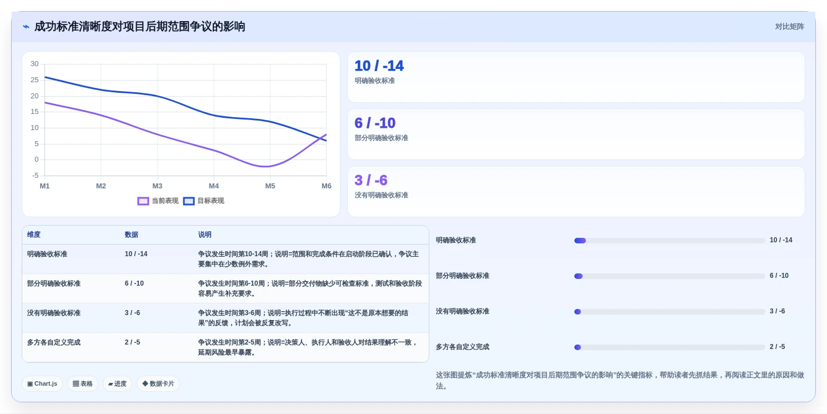
Task: Select the 数据卡片 tag chip
Action: click(158, 383)
